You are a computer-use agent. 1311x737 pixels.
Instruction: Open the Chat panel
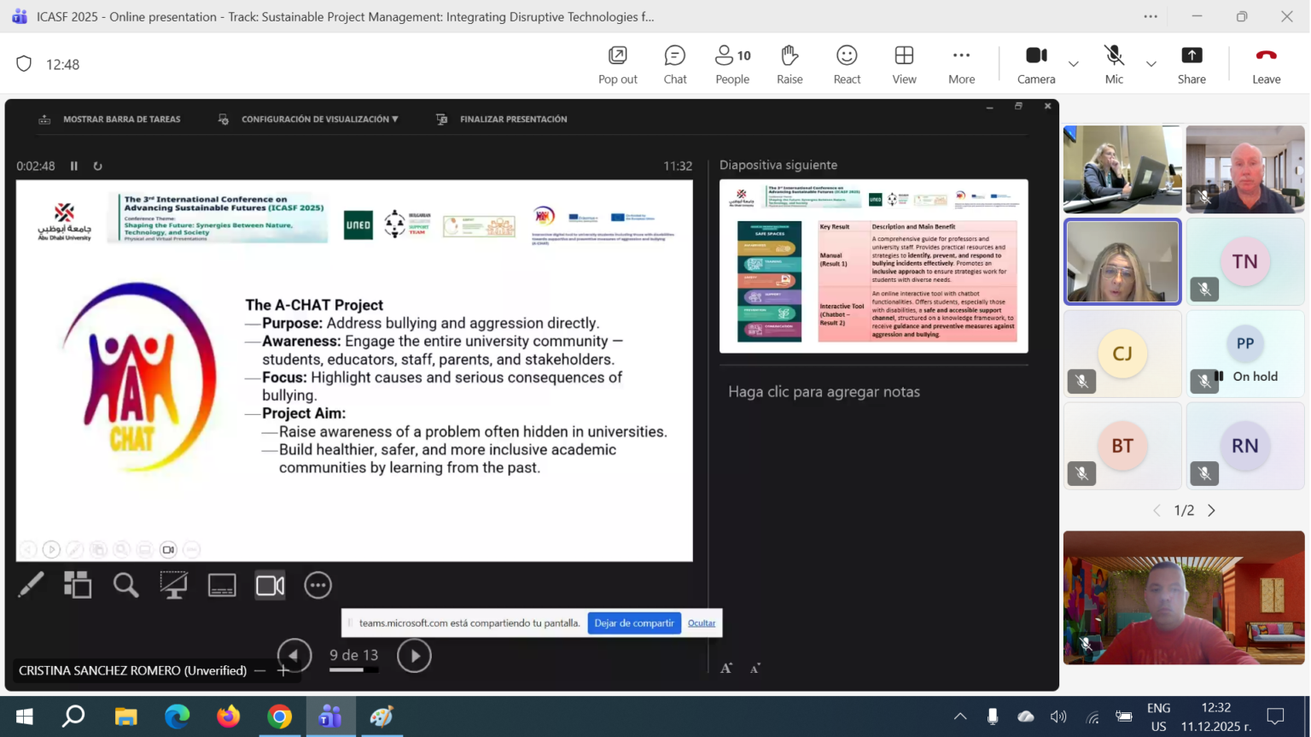click(x=674, y=64)
